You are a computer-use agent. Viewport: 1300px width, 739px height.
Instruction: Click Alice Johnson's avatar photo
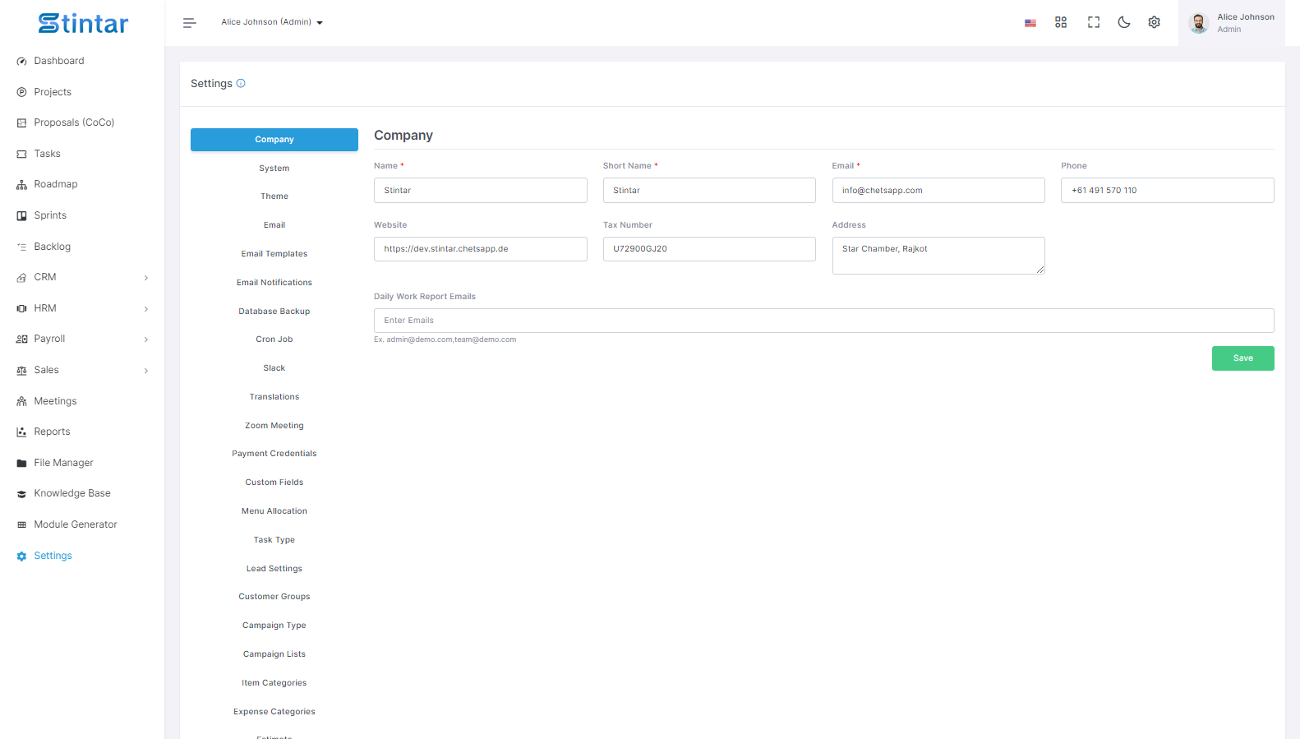pyautogui.click(x=1199, y=23)
